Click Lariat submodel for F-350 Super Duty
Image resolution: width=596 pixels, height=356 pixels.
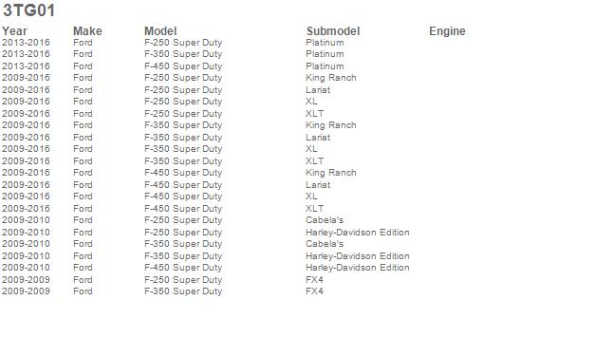[318, 138]
